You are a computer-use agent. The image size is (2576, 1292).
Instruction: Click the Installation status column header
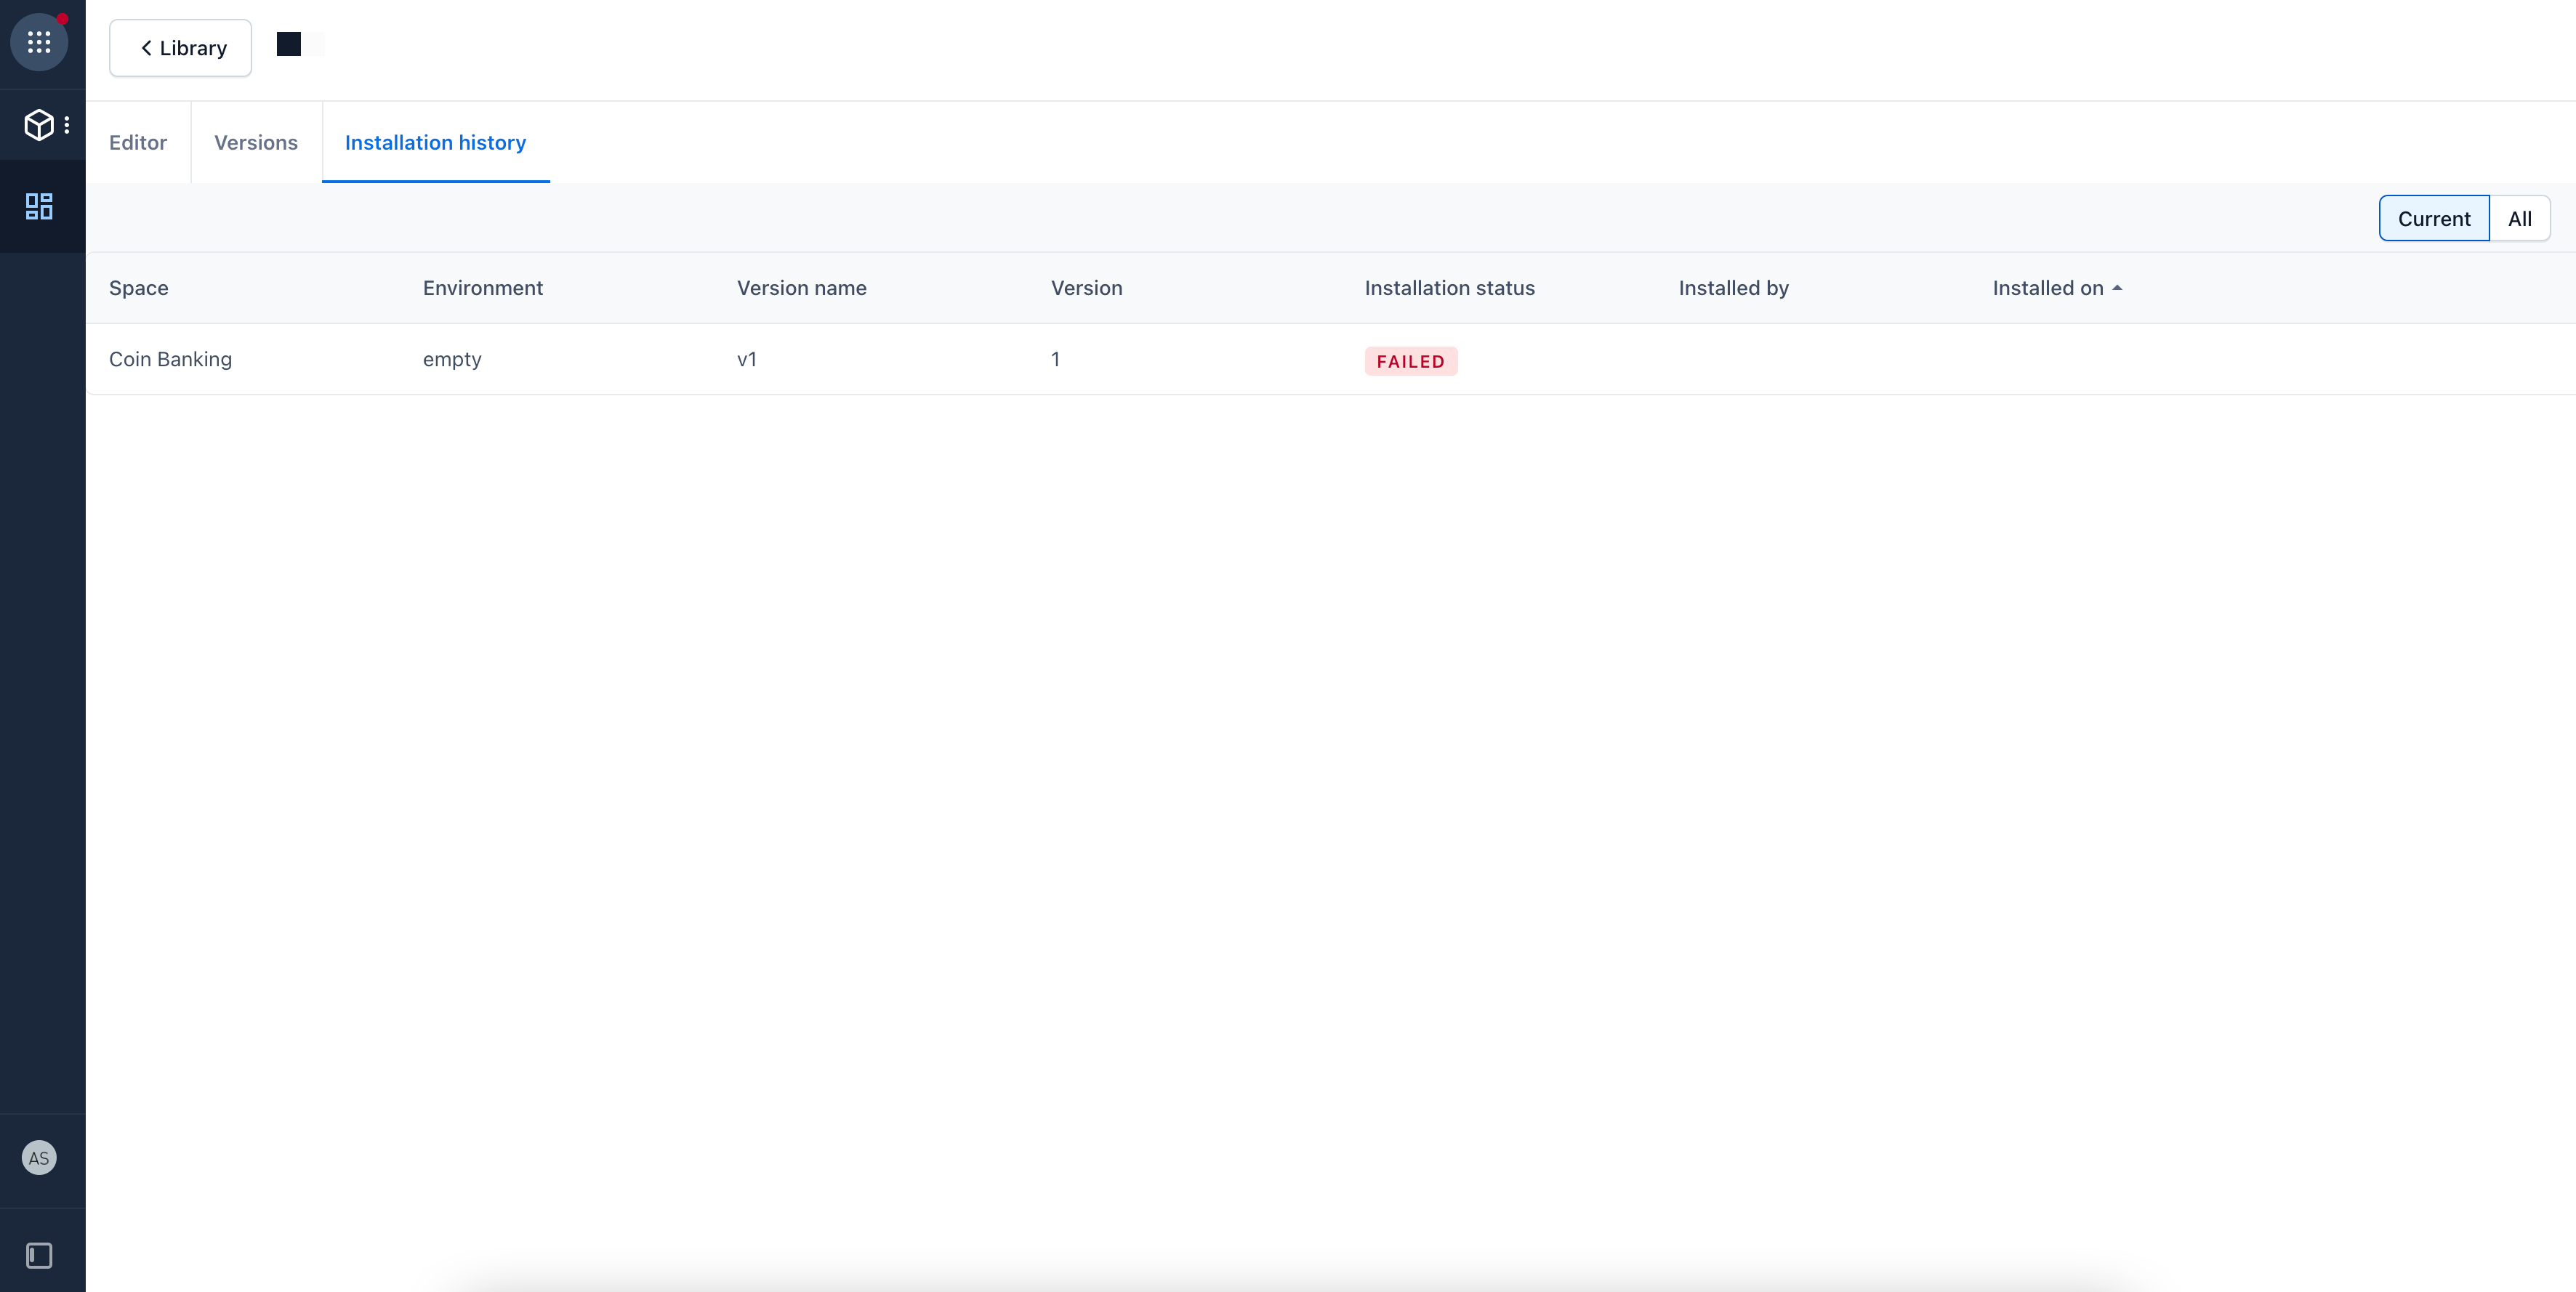point(1449,288)
